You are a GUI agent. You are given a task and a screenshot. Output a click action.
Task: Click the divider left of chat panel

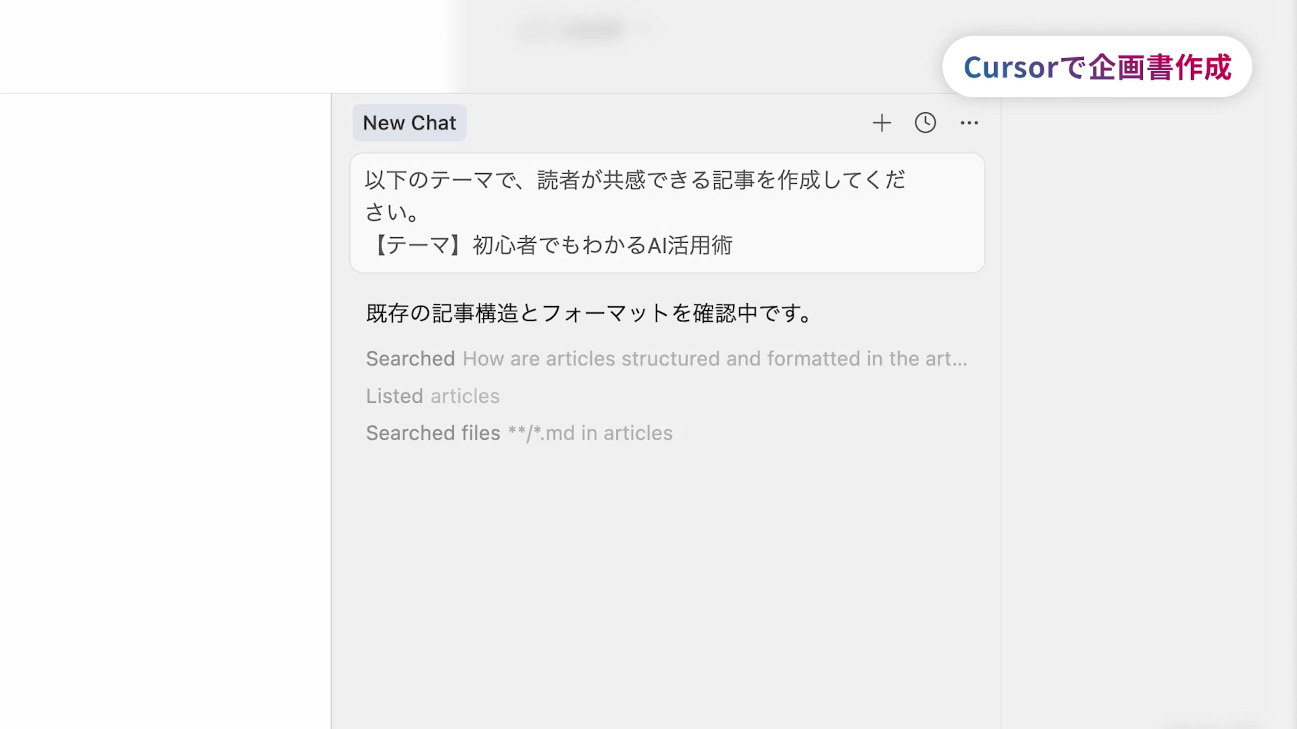pos(331,403)
